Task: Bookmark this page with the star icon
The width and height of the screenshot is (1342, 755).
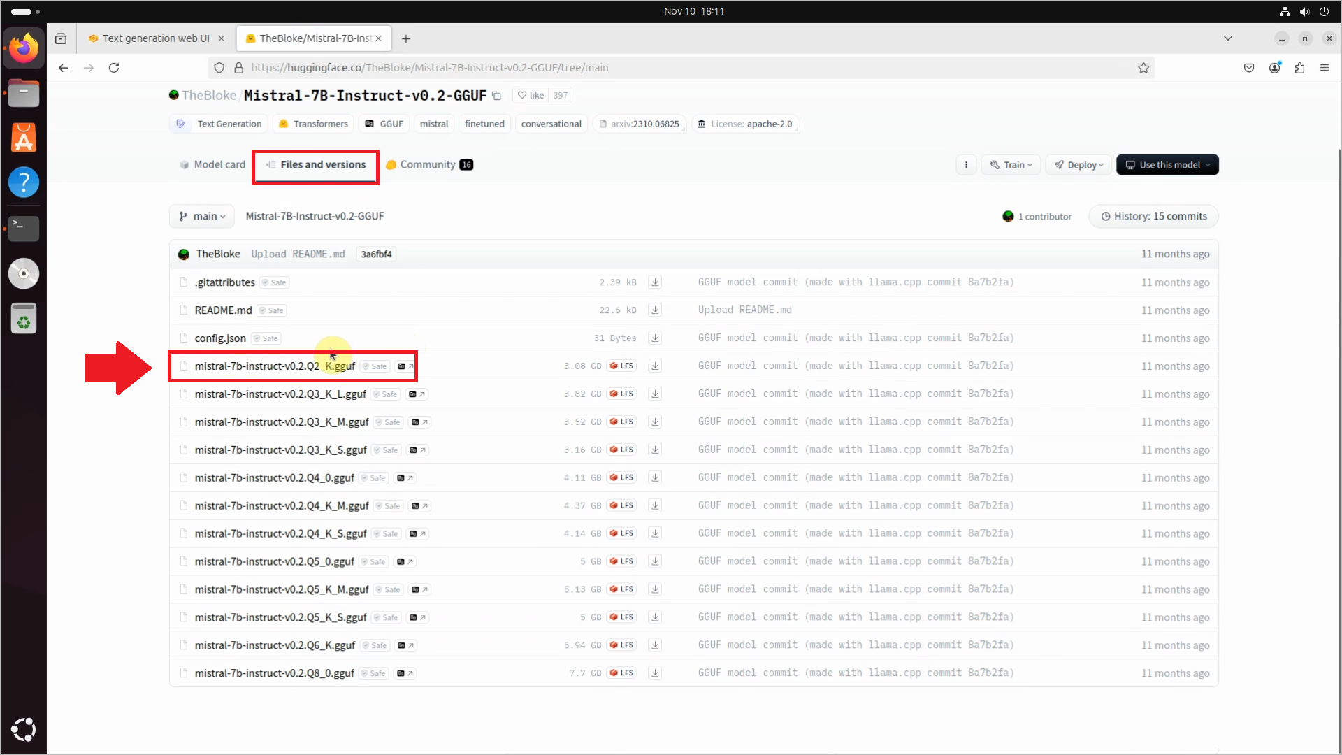Action: click(x=1143, y=68)
